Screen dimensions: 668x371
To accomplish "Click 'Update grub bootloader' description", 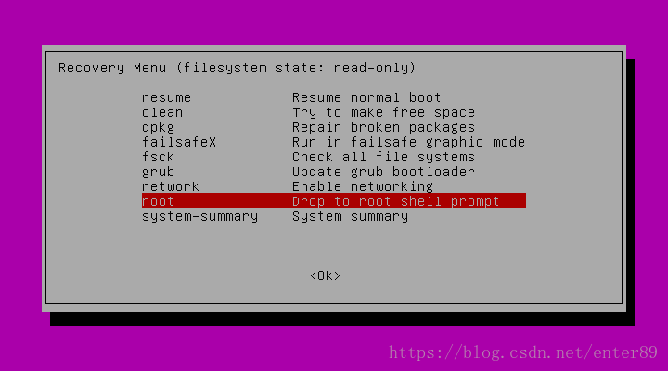I will (383, 172).
